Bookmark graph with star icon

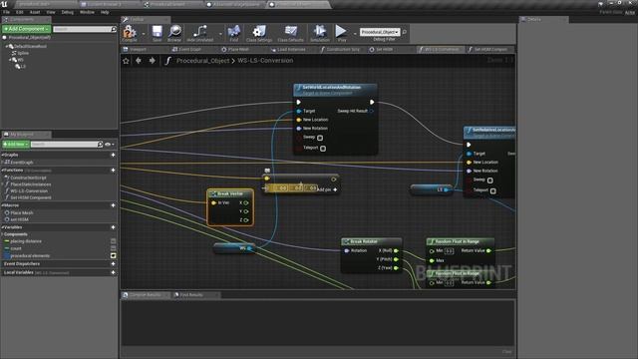[x=126, y=61]
